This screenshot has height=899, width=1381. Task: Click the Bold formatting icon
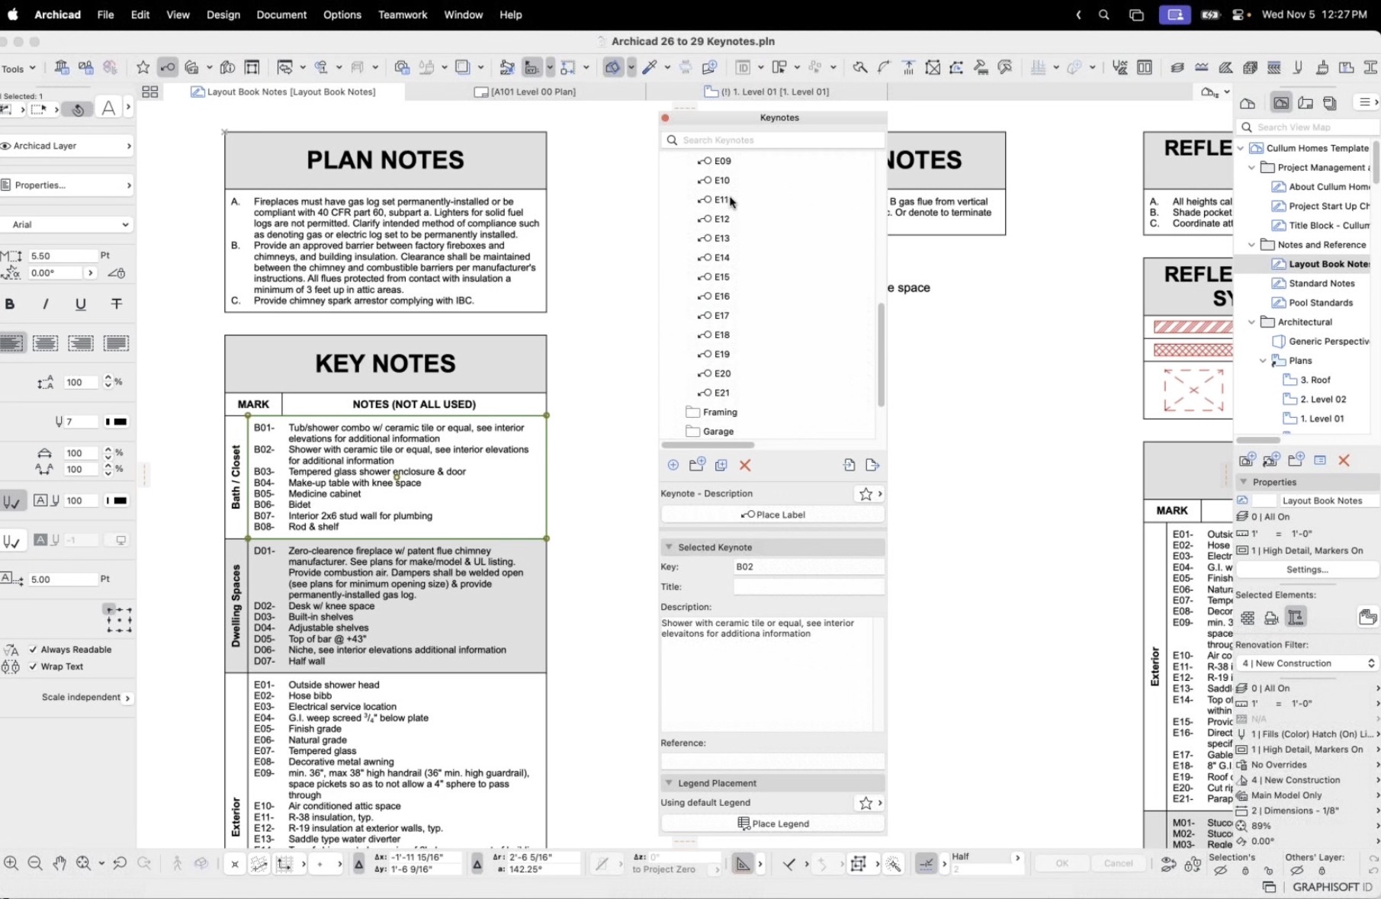click(x=10, y=304)
